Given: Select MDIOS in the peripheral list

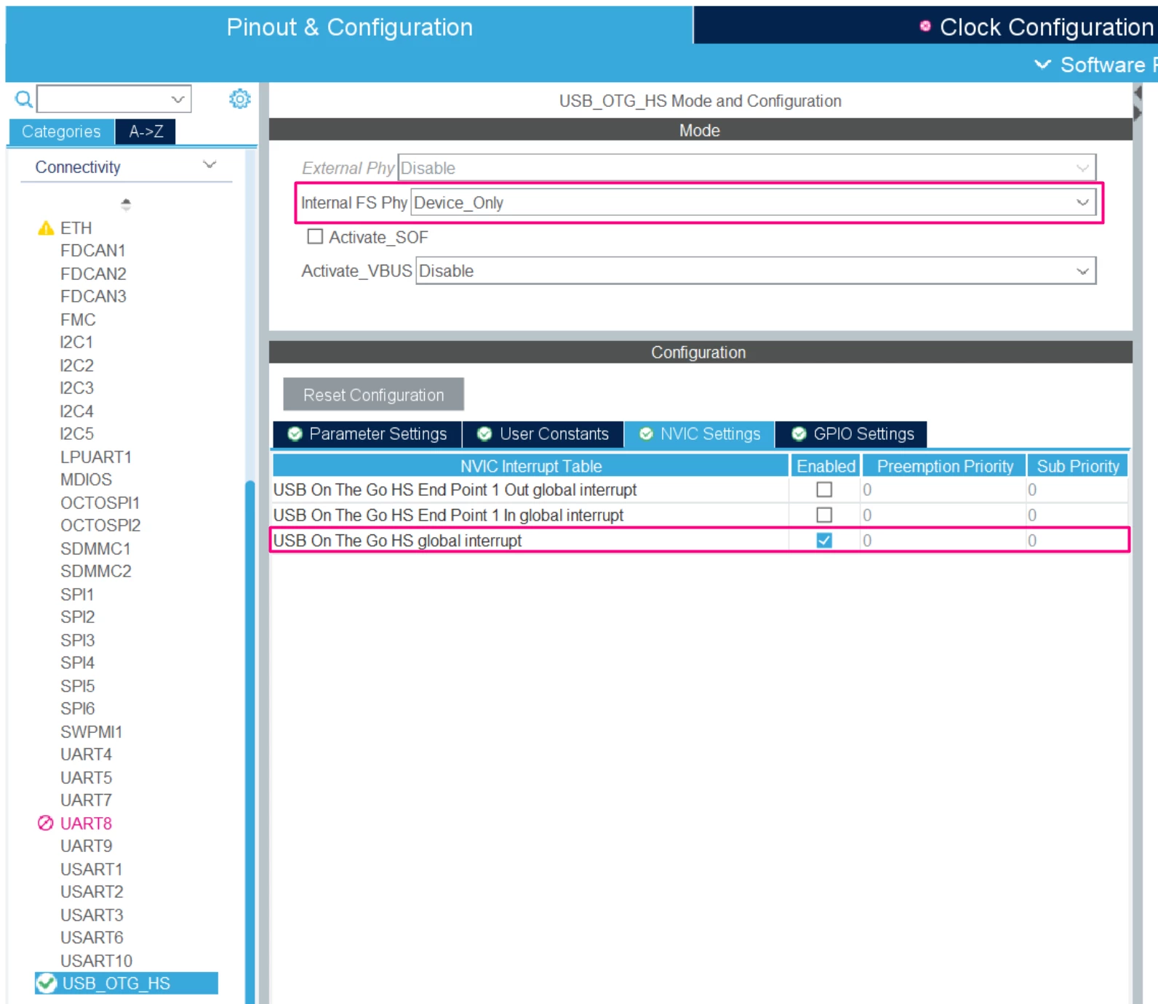Looking at the screenshot, I should pyautogui.click(x=86, y=480).
